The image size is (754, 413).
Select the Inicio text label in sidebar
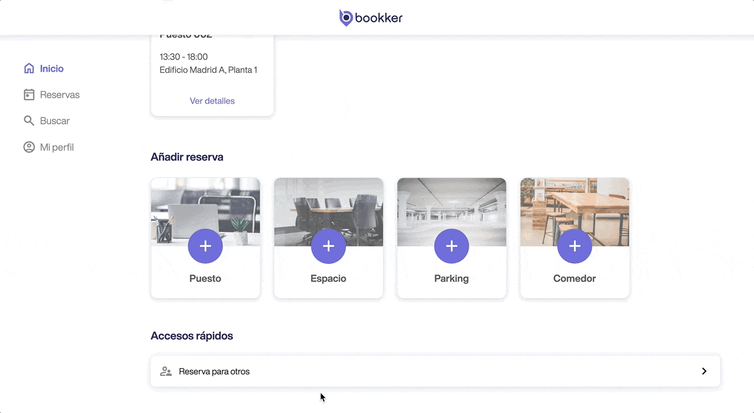tap(52, 69)
